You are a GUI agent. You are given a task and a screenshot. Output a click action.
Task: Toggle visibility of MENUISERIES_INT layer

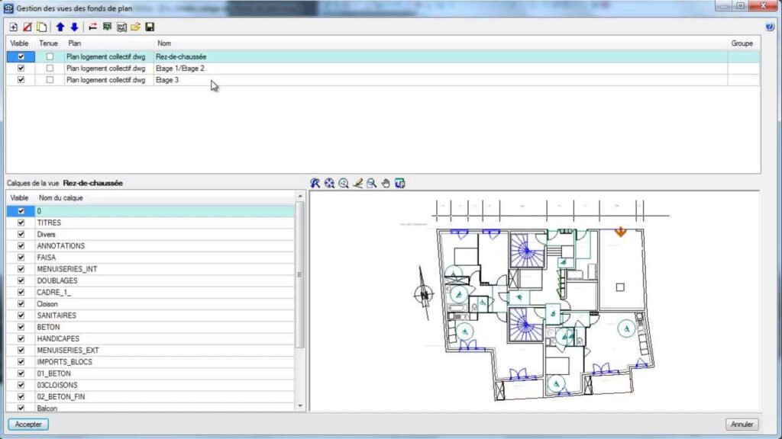click(21, 269)
